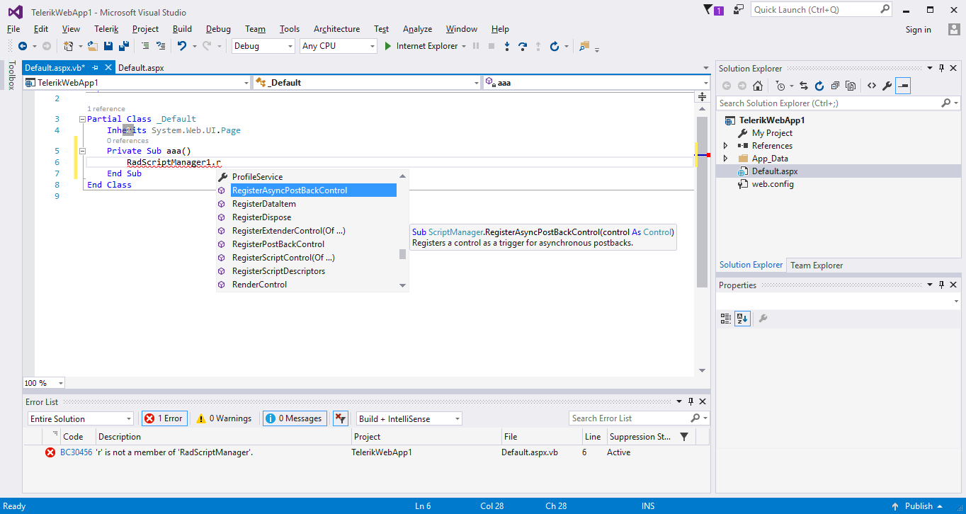Click the Save All toolbar icon
966x514 pixels.
124,46
